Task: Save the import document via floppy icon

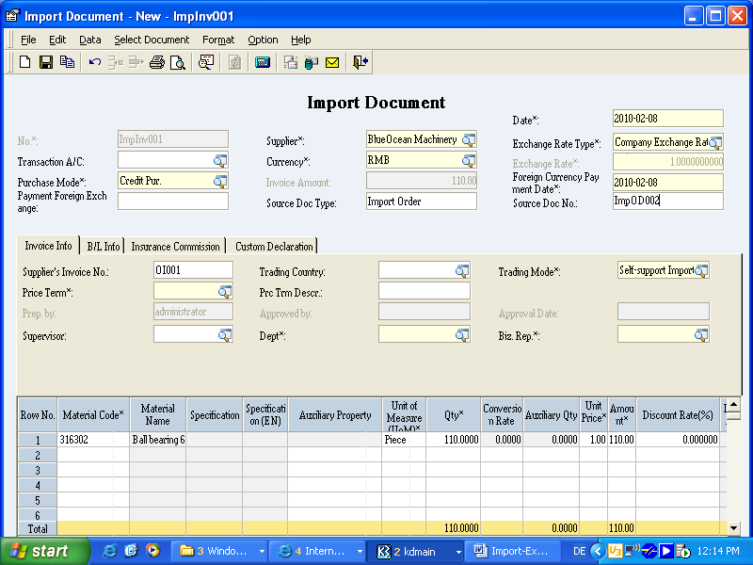Action: coord(45,62)
